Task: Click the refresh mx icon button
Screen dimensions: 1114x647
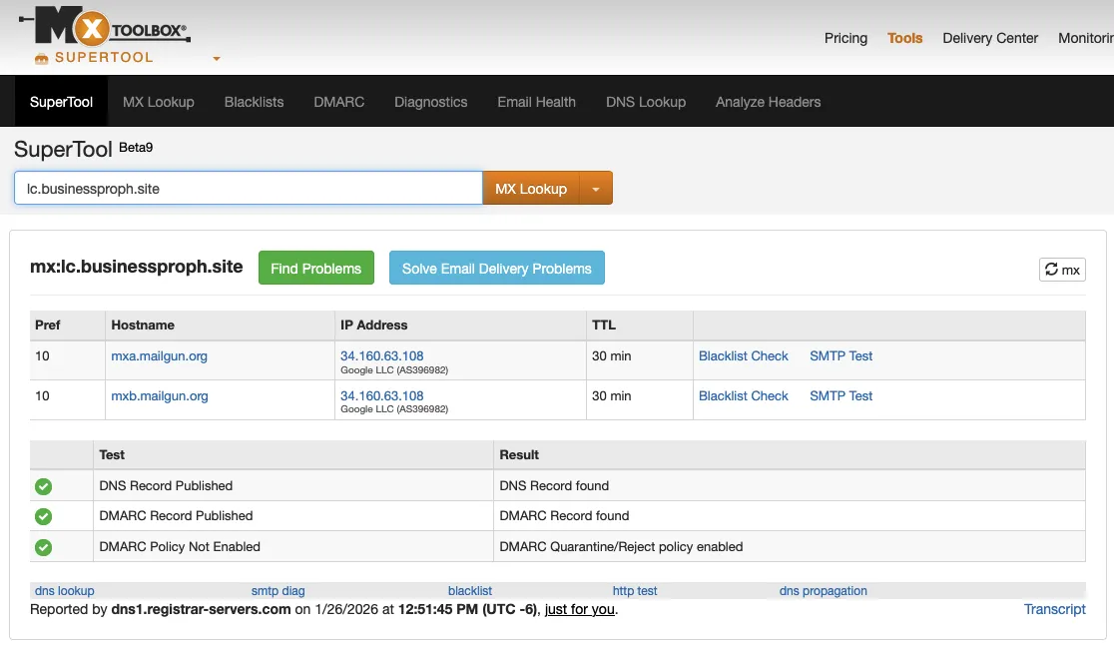Action: tap(1062, 270)
